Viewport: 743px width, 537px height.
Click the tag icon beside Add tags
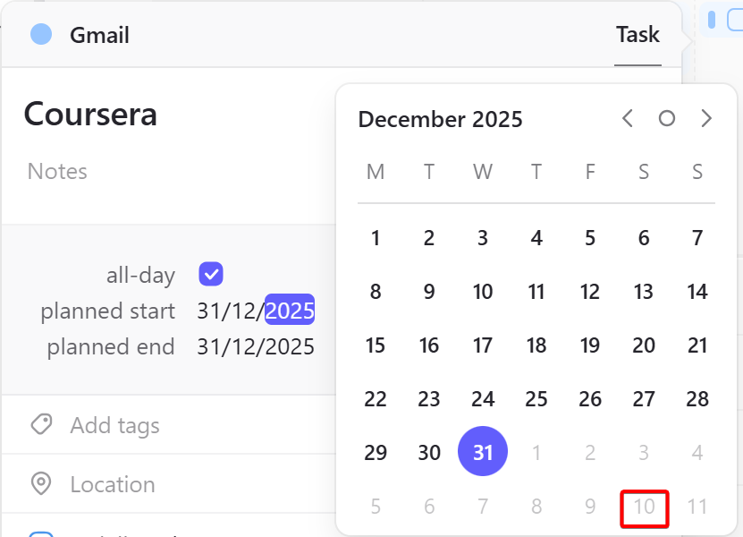[41, 424]
